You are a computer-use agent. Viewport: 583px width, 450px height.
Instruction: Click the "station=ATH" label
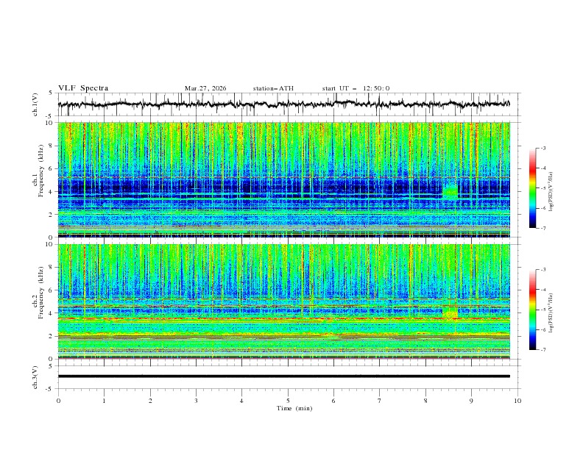point(273,88)
